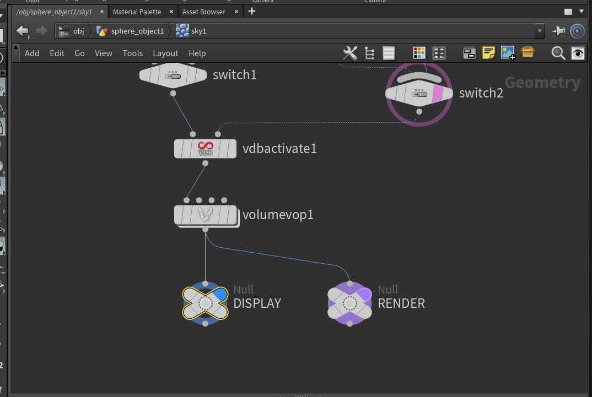Viewport: 592px width, 397px height.
Task: Open the sky1 path segment
Action: tap(191, 31)
